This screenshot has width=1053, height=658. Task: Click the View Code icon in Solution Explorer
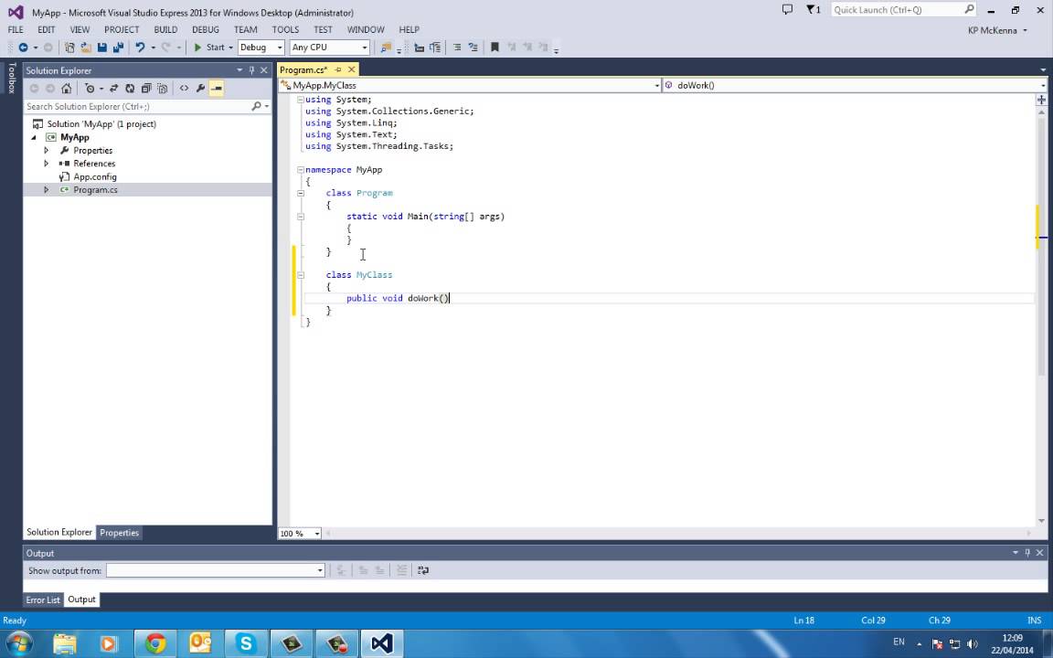[x=184, y=88]
